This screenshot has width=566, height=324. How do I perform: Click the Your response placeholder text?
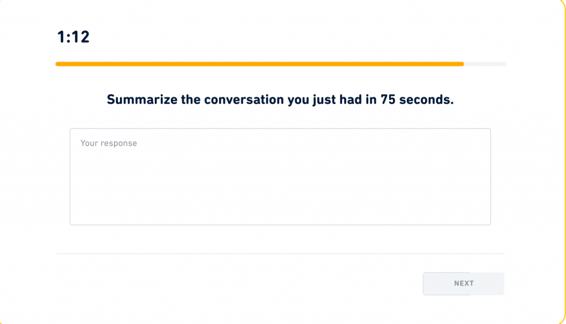pos(109,144)
